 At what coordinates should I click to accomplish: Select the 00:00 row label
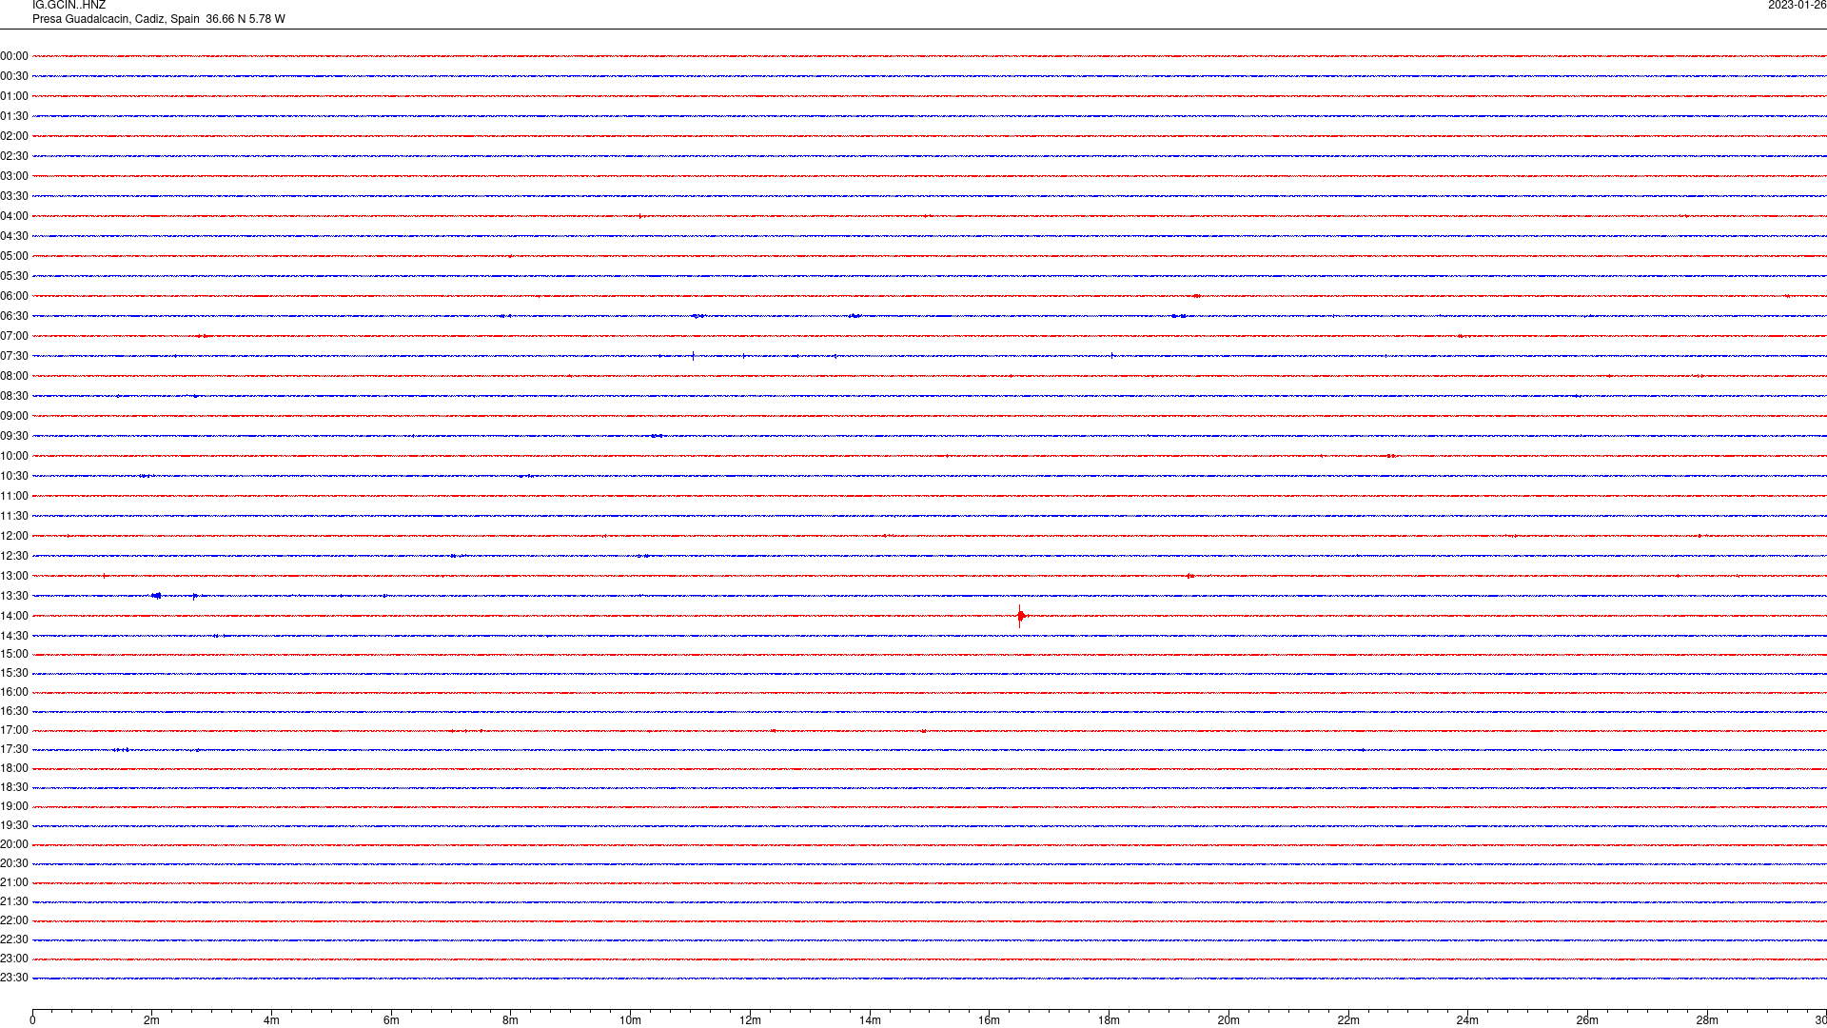[x=14, y=56]
